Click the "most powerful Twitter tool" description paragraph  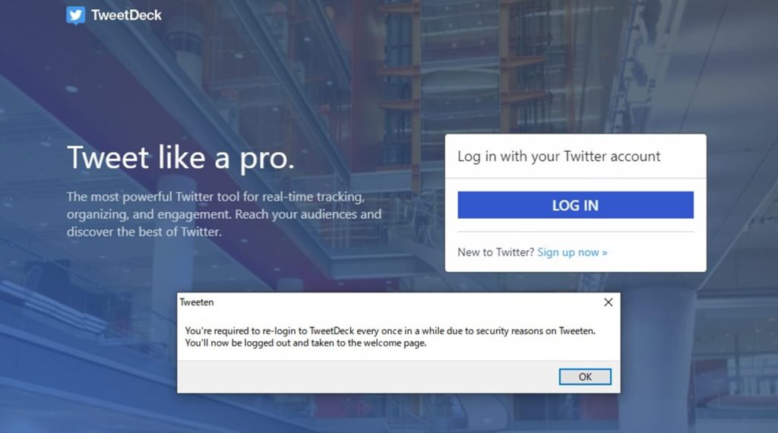point(224,214)
